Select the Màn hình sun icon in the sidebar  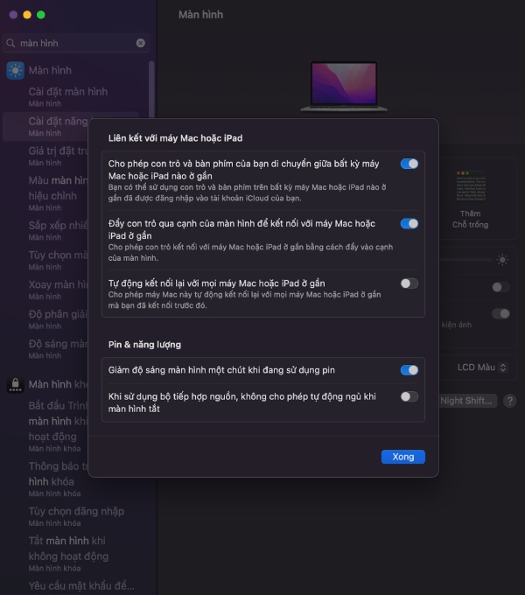click(x=16, y=71)
